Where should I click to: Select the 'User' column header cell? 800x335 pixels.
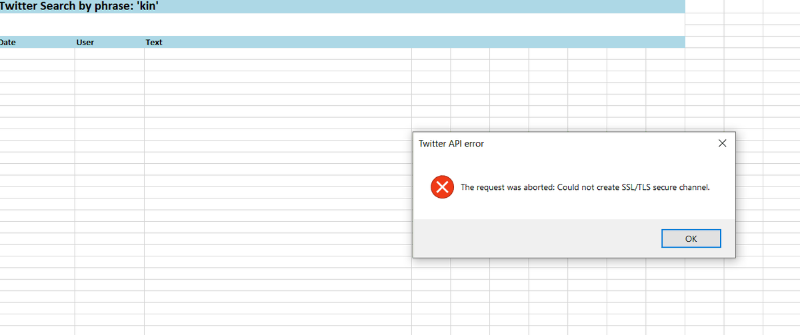tap(109, 42)
